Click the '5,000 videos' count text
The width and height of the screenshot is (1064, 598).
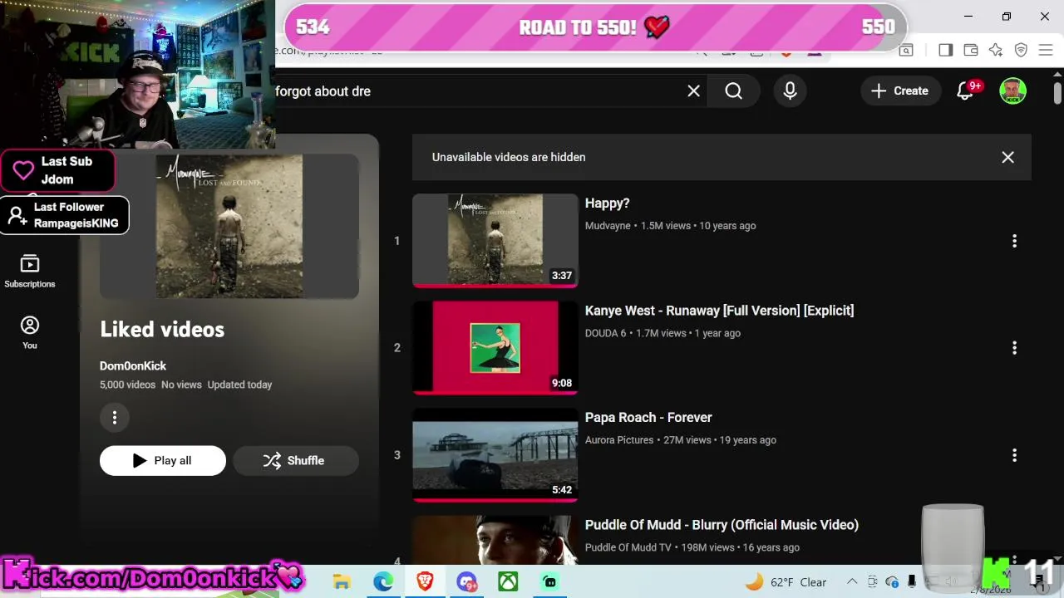click(127, 385)
